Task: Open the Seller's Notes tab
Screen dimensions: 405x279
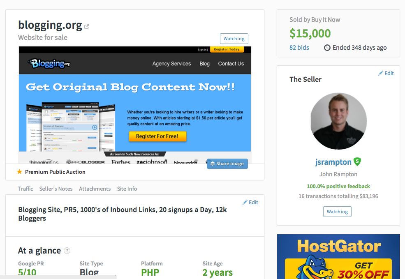Action: (56, 189)
